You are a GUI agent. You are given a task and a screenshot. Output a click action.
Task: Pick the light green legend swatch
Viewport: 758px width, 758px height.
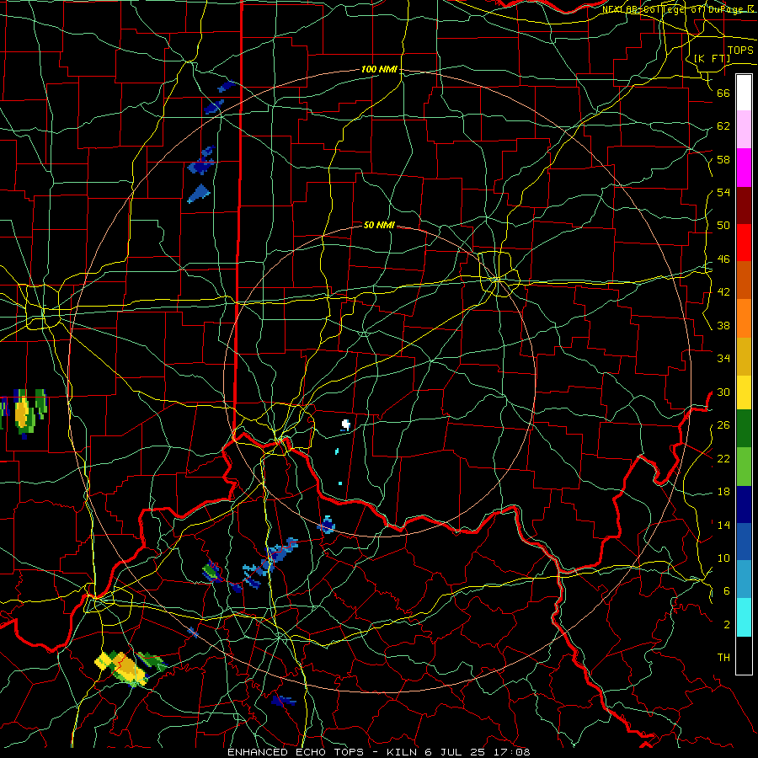744,467
